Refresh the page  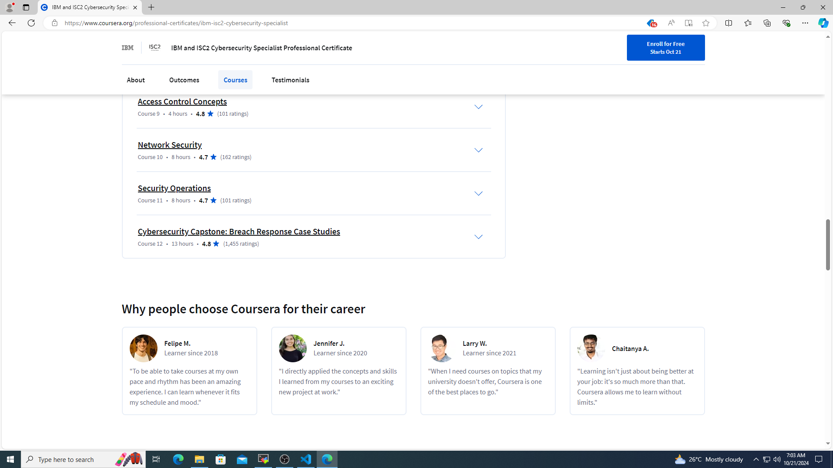point(31,23)
